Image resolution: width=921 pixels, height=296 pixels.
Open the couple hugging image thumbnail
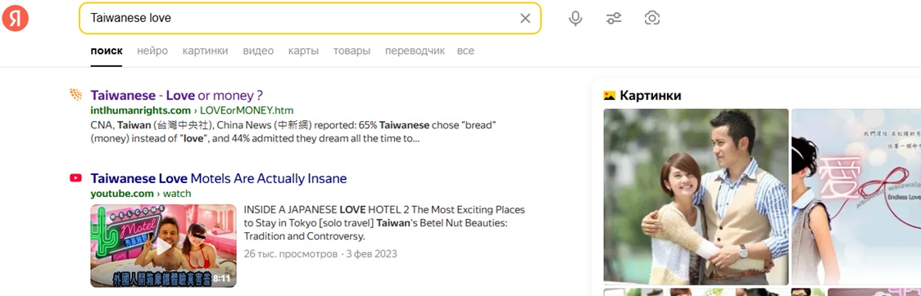696,196
